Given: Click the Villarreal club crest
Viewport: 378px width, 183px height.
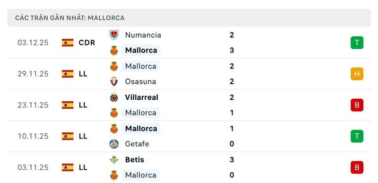Looking at the screenshot, I should (114, 97).
